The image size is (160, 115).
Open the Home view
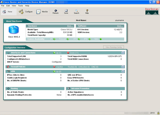pyautogui.click(x=8, y=12)
